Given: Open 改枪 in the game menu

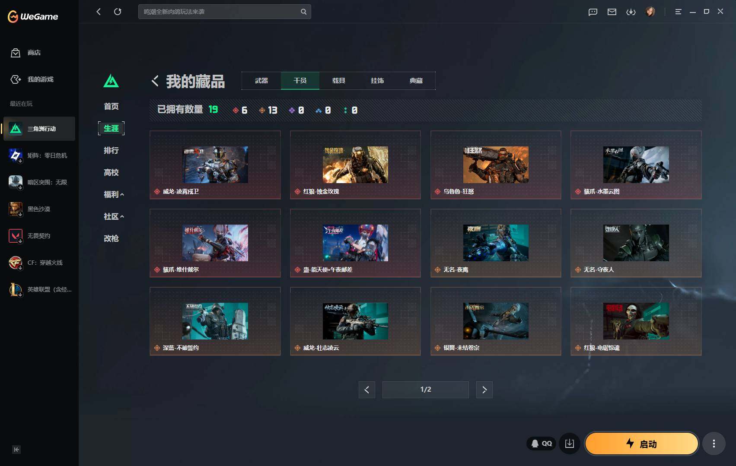Looking at the screenshot, I should click(x=111, y=238).
